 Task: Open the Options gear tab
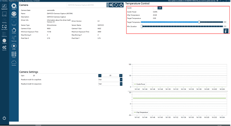pos(4,48)
